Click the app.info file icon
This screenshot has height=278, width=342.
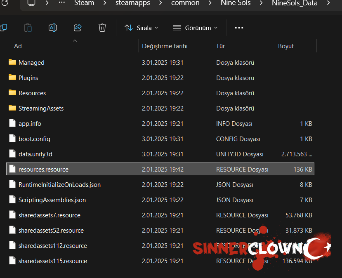[x=12, y=123]
